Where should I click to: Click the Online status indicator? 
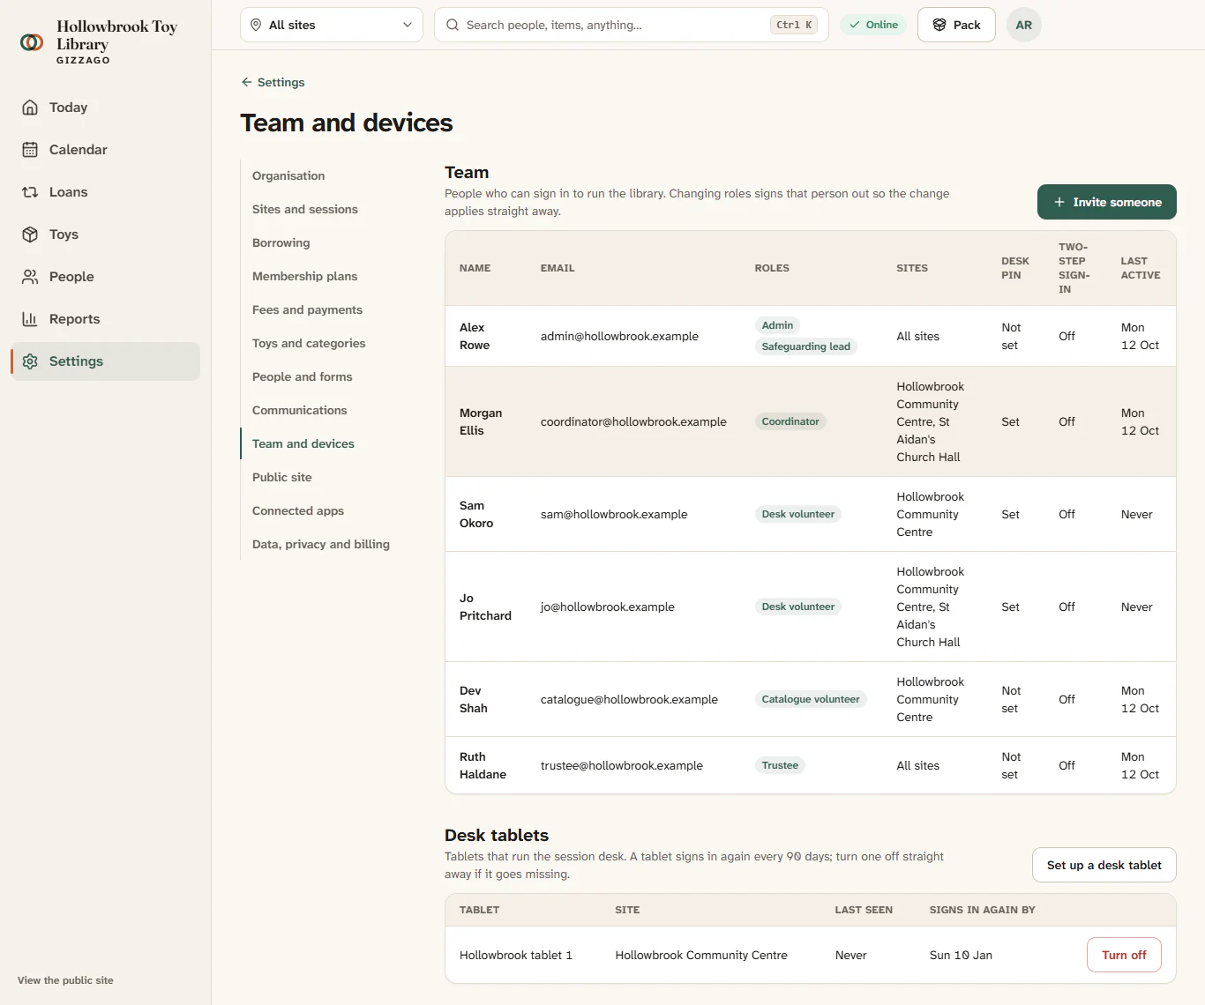pyautogui.click(x=873, y=25)
